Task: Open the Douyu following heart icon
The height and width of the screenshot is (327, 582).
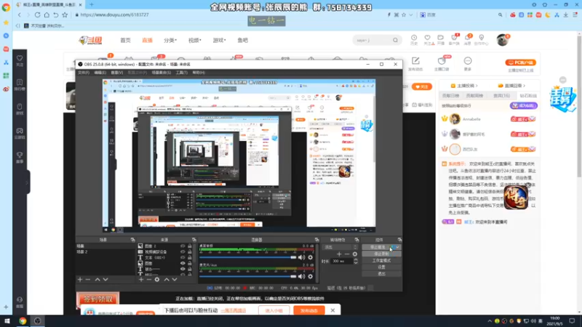Action: point(428,39)
